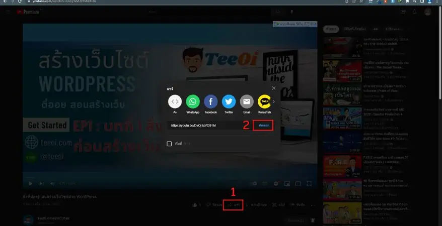Go to YouTube Premium home logo

tap(28, 12)
